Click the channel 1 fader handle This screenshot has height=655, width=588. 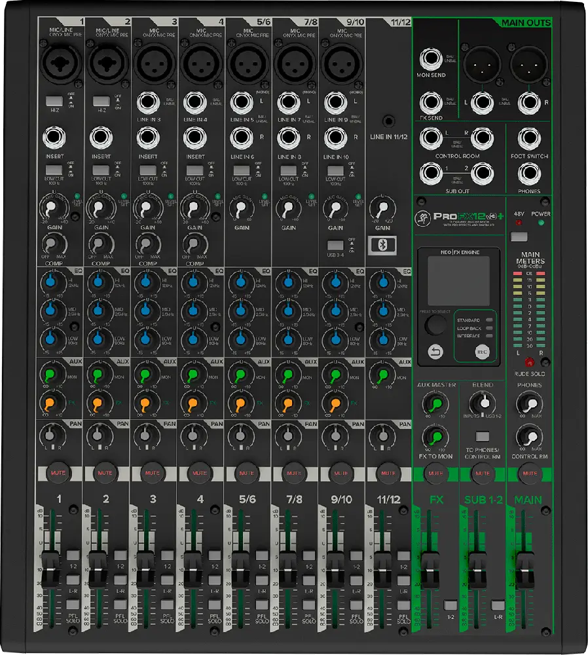coord(50,563)
